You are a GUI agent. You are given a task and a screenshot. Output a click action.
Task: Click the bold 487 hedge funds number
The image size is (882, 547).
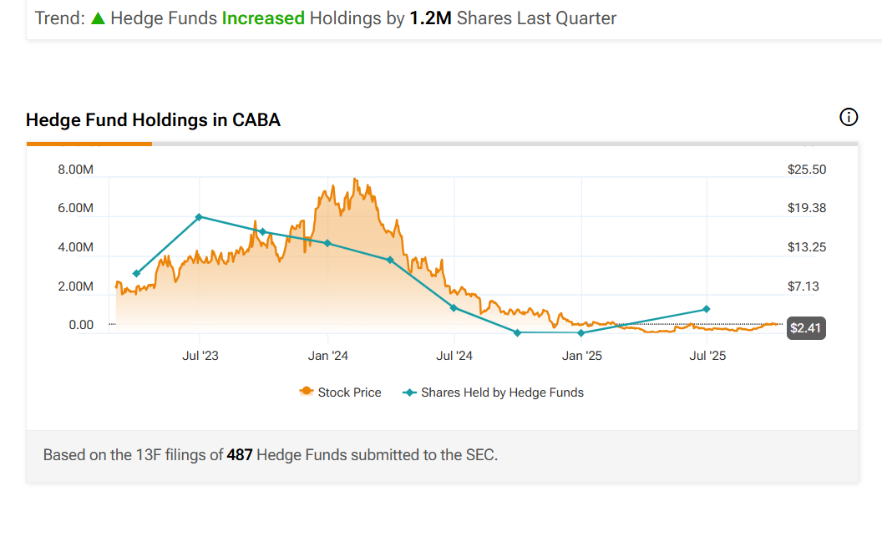click(x=240, y=455)
